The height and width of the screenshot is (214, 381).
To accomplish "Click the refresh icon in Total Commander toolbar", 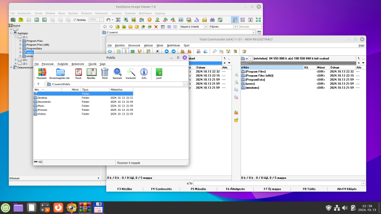I will click(x=110, y=51).
